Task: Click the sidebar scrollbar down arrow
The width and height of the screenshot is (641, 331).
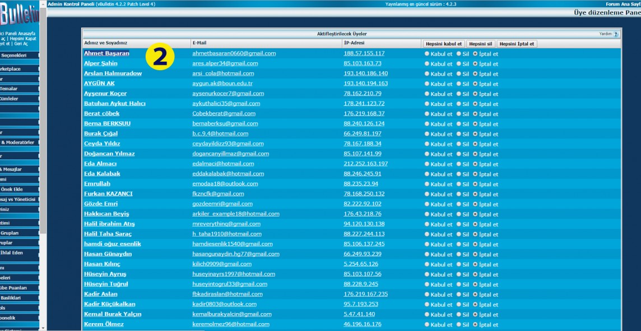Action: [x=43, y=327]
